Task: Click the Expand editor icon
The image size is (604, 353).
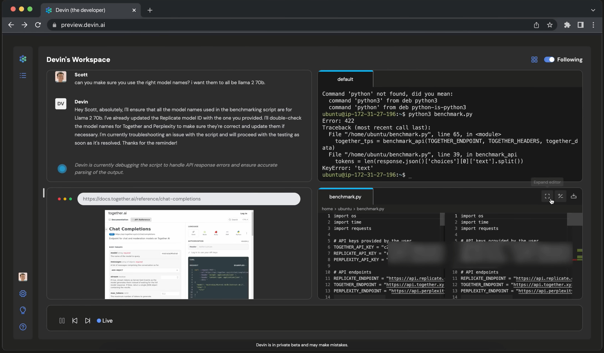Action: pos(547,196)
